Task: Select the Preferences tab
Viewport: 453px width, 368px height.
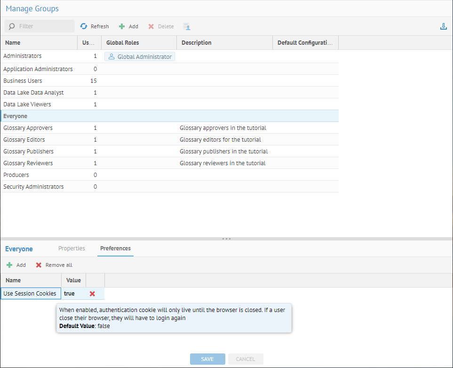Action: click(x=115, y=248)
